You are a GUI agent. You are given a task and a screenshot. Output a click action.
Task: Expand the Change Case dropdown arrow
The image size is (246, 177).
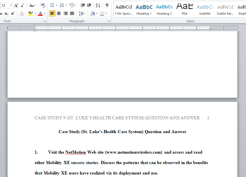point(35,6)
